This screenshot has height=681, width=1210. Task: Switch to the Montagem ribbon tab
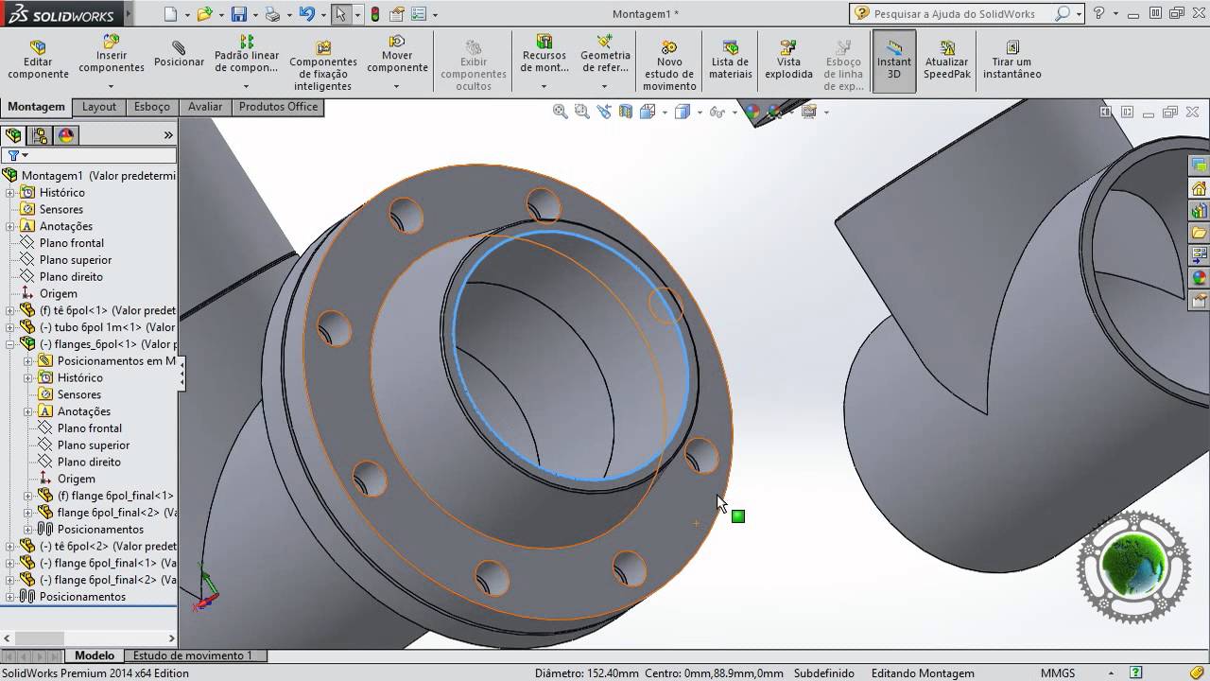click(37, 107)
